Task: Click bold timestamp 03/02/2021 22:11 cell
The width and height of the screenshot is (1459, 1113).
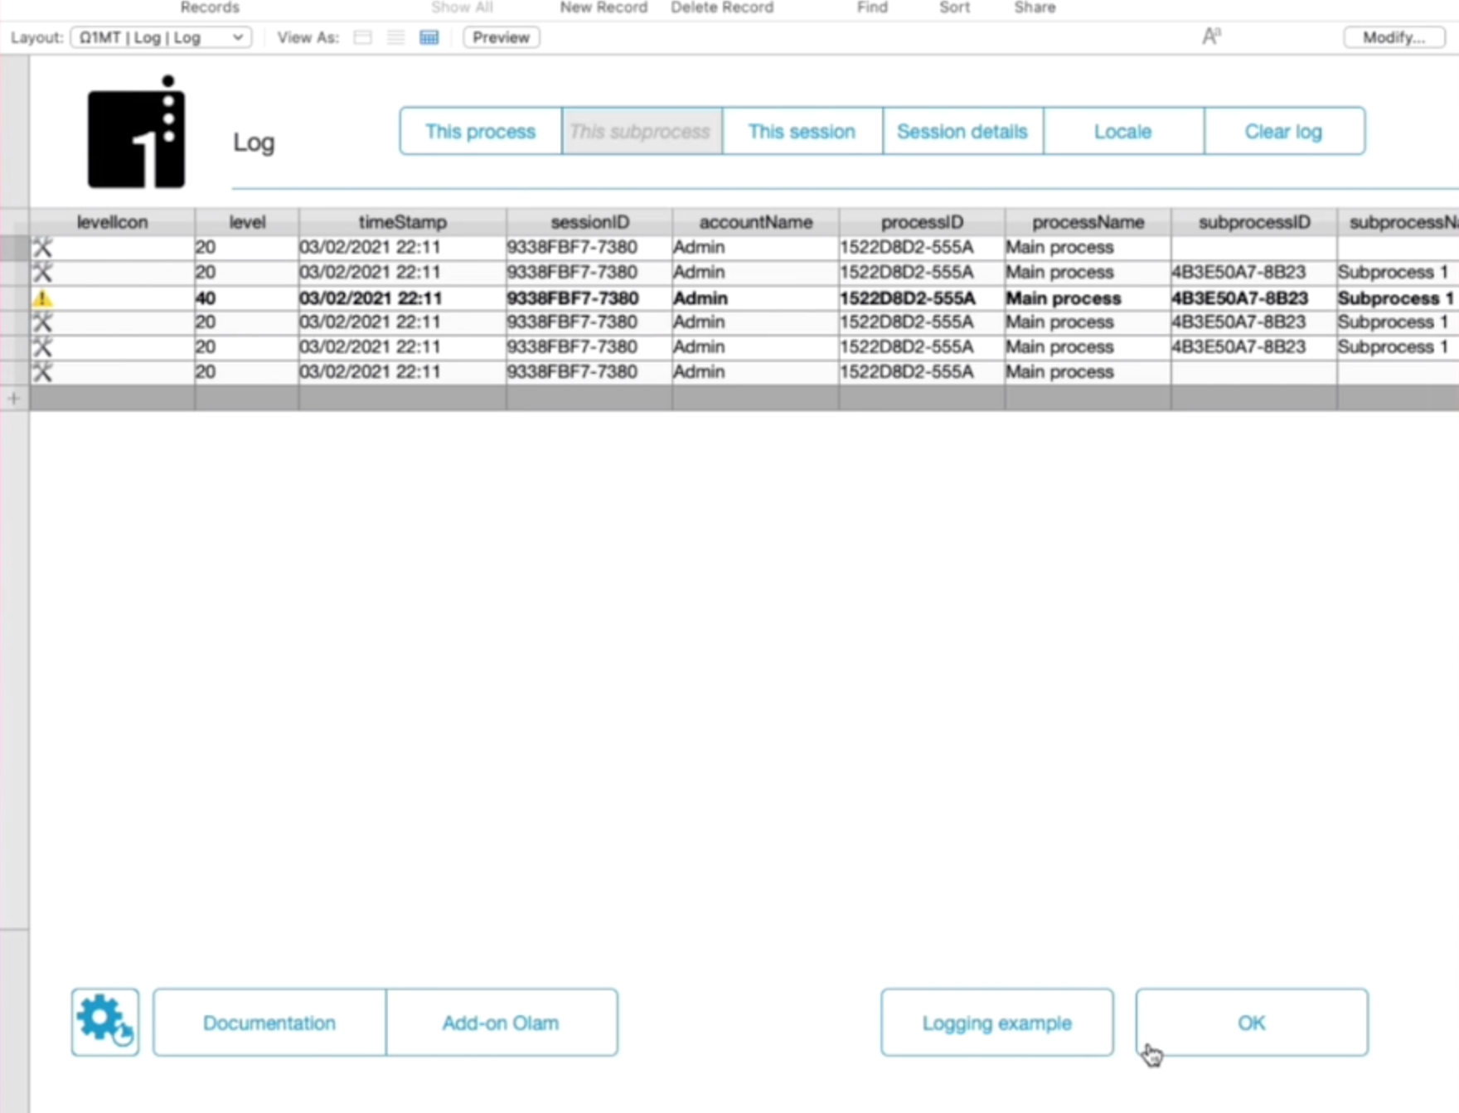Action: [402, 298]
